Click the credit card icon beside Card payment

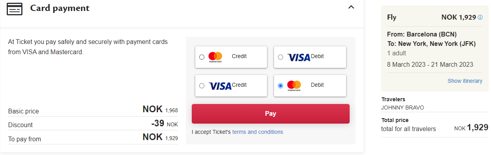coord(15,9)
